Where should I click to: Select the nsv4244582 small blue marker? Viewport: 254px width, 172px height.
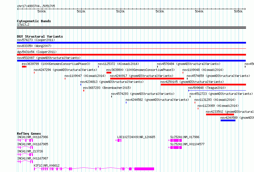coord(126,103)
